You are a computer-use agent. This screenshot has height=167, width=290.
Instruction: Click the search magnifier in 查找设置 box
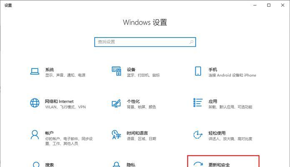click(192, 42)
